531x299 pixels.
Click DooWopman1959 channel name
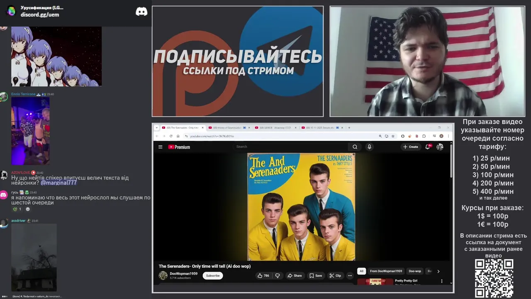coord(183,274)
